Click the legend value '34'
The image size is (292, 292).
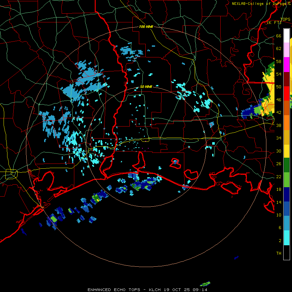click(x=279, y=138)
